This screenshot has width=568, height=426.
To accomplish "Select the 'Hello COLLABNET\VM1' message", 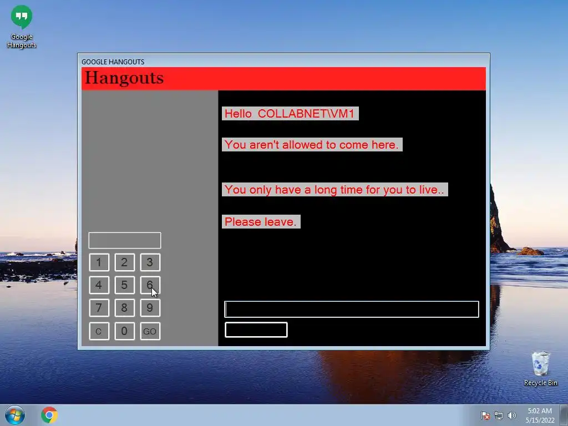I will (x=290, y=113).
